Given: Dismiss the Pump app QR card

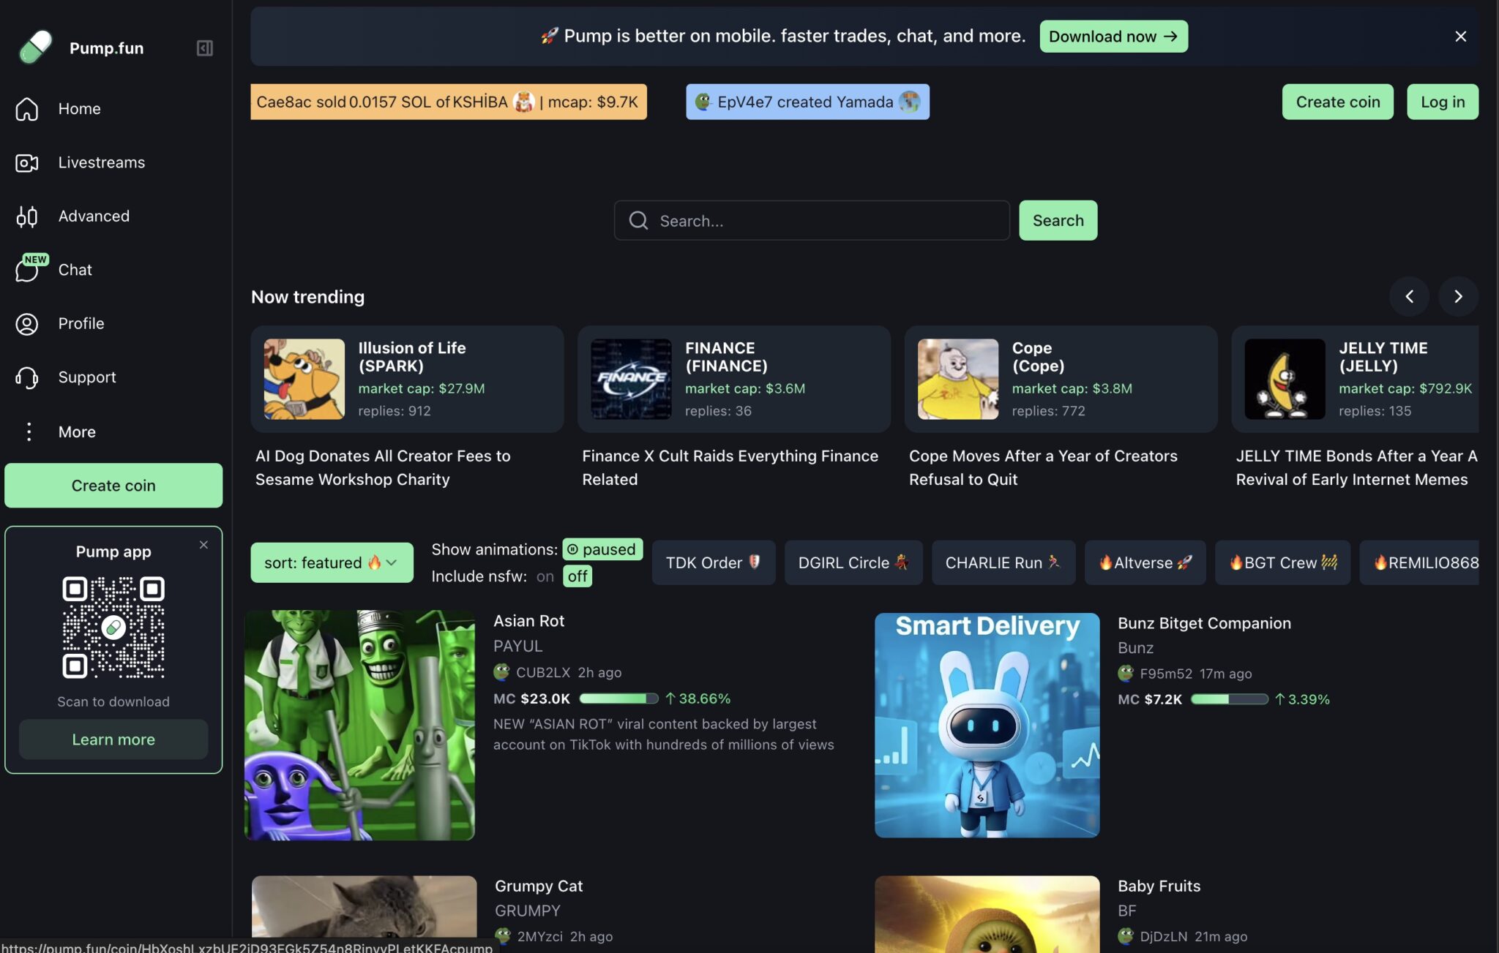Looking at the screenshot, I should (203, 545).
